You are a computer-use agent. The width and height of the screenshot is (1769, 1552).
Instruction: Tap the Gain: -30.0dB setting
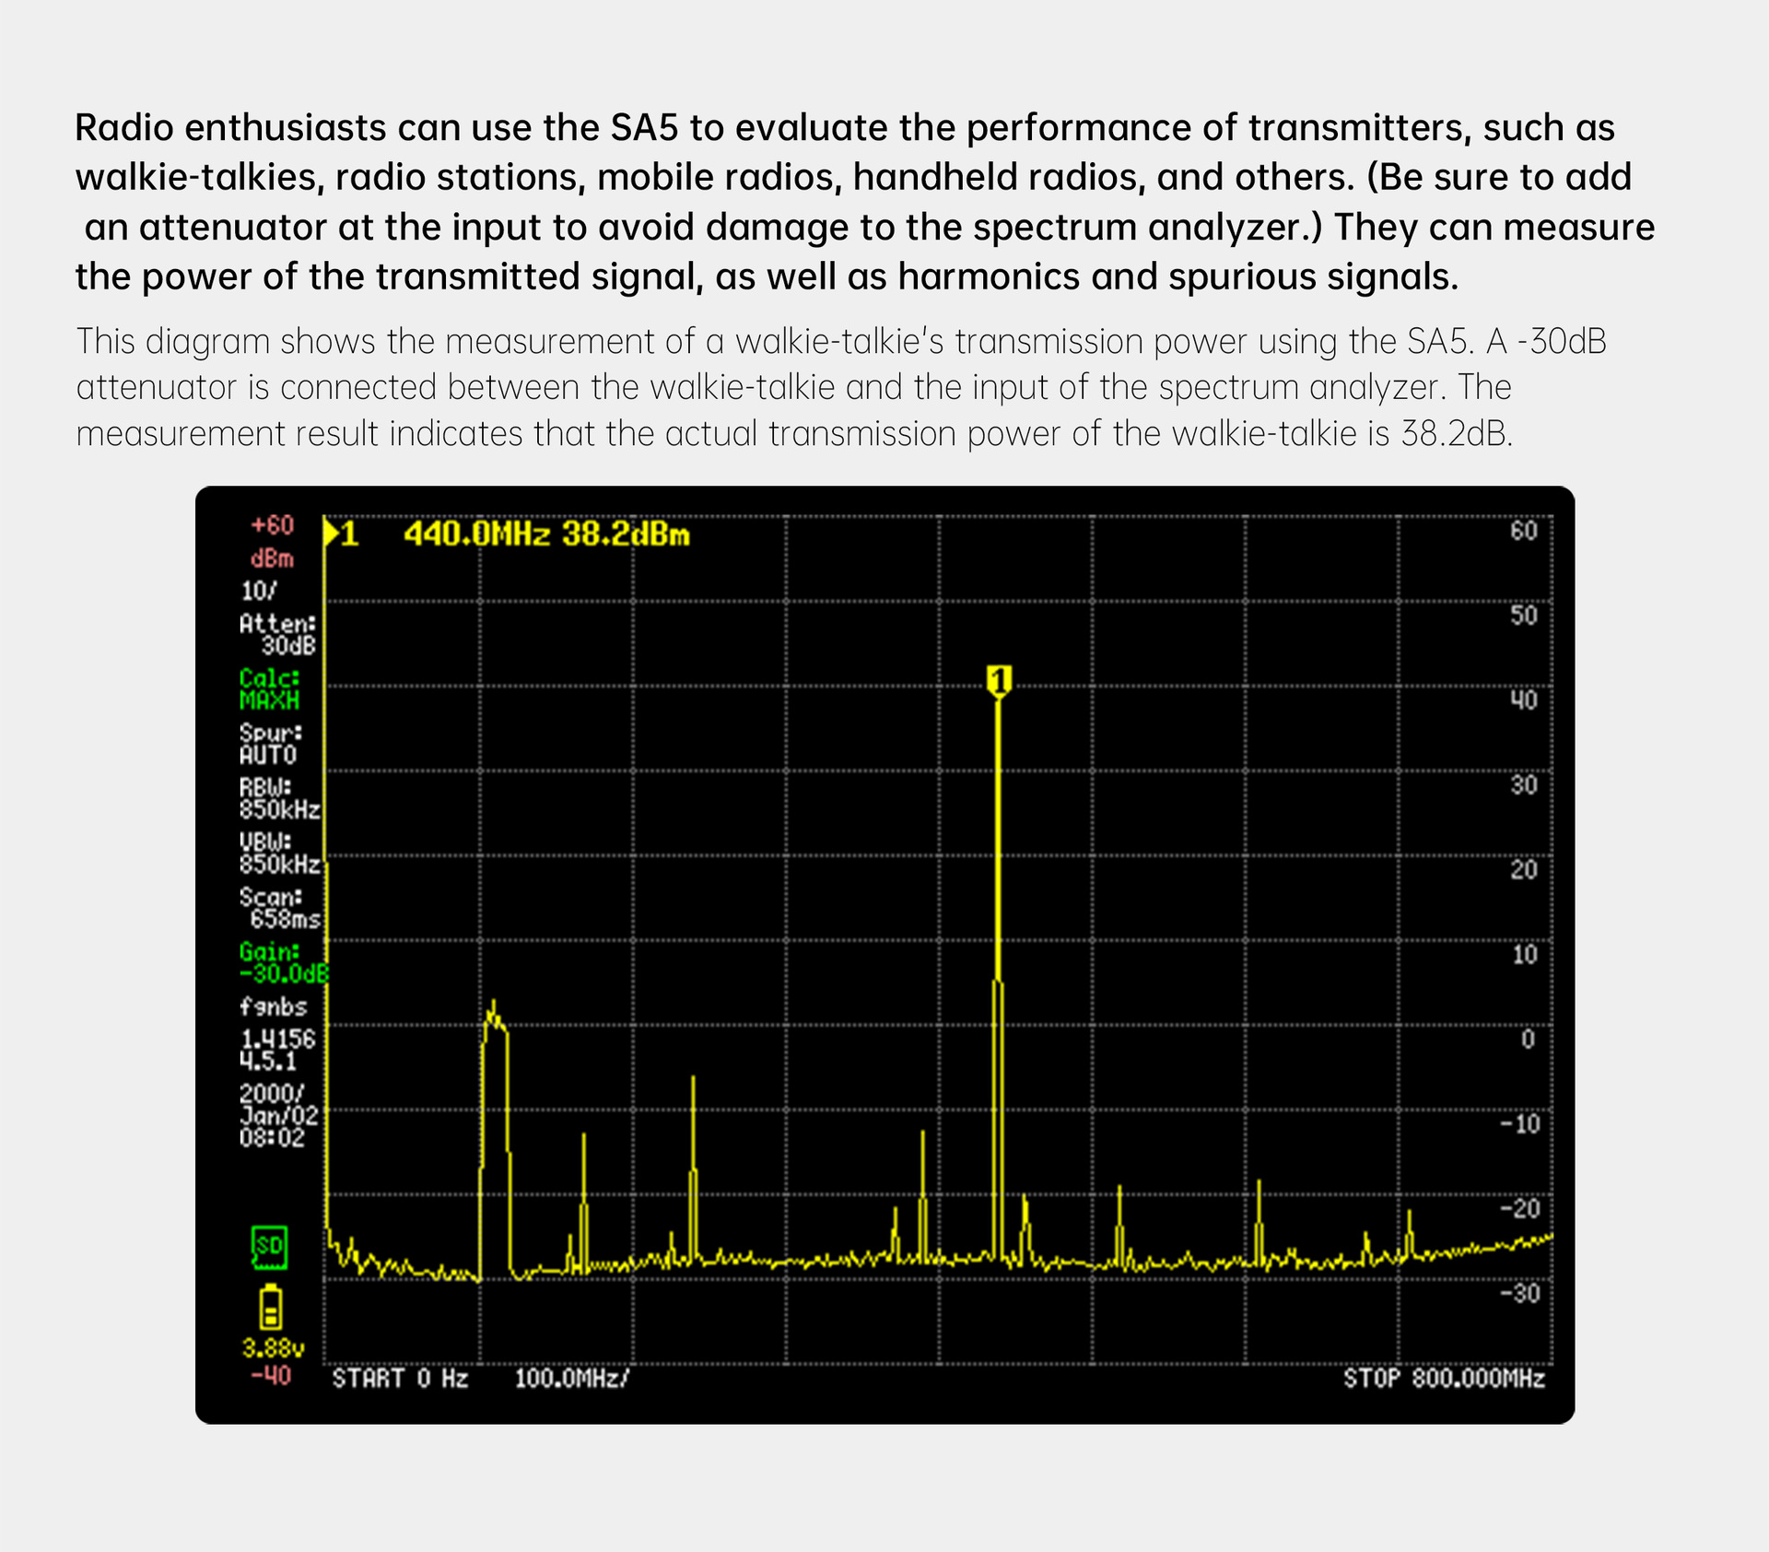[x=282, y=963]
